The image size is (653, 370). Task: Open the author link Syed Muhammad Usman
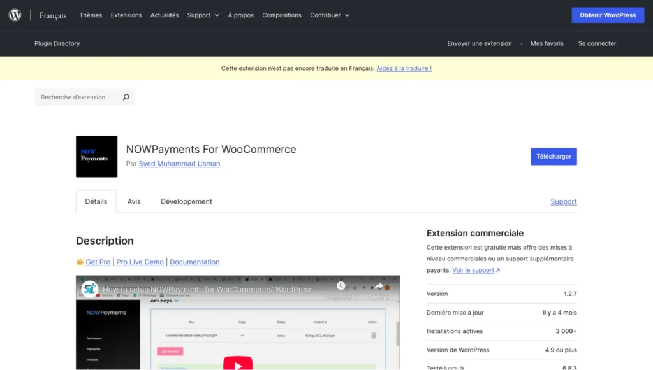(x=179, y=164)
